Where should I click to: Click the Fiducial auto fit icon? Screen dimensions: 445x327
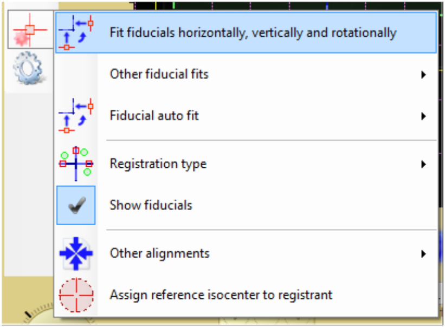pyautogui.click(x=76, y=116)
